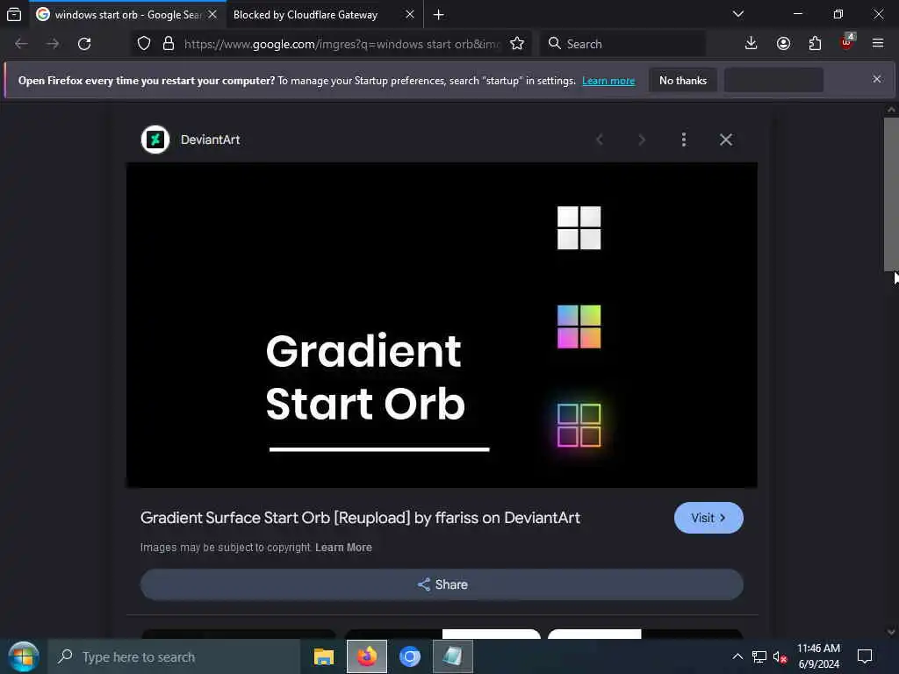Open File Explorer from the taskbar
Image resolution: width=899 pixels, height=674 pixels.
[x=324, y=656]
